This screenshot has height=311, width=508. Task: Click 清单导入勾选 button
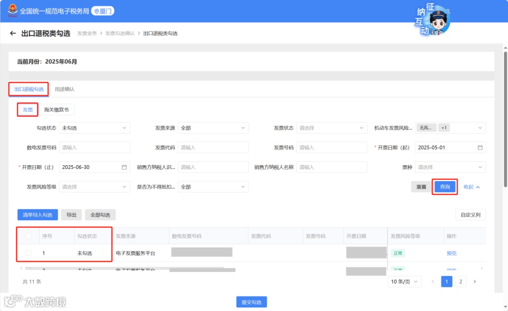38,215
